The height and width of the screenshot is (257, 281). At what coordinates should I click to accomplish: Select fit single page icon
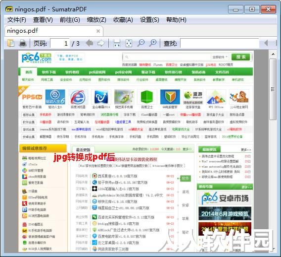129,43
